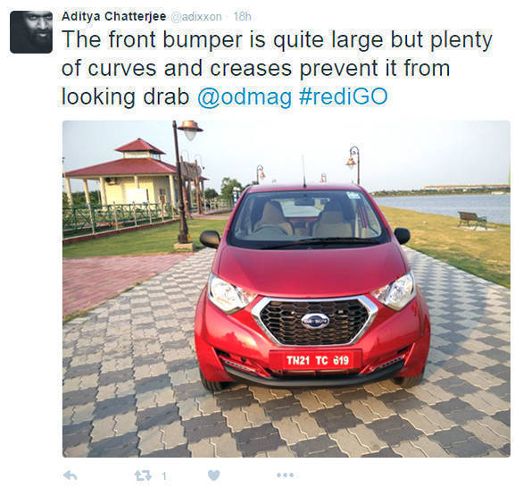The width and height of the screenshot is (523, 496).
Task: Click the red-roofed gazebo in the photo
Action: point(130,177)
